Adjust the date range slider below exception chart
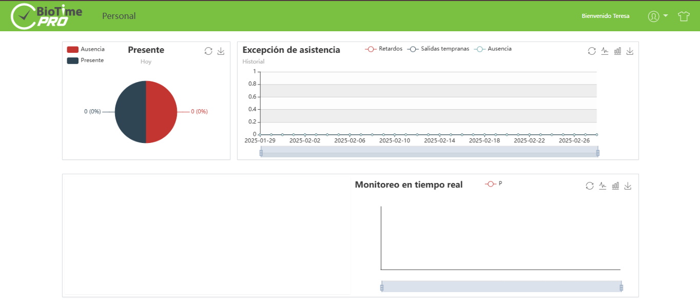700x308 pixels. (429, 152)
